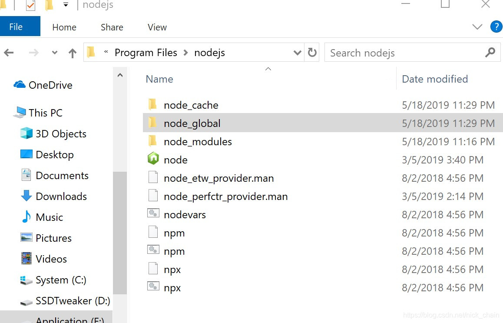This screenshot has height=323, width=503.
Task: Open the address bar history dropdown
Action: click(298, 53)
